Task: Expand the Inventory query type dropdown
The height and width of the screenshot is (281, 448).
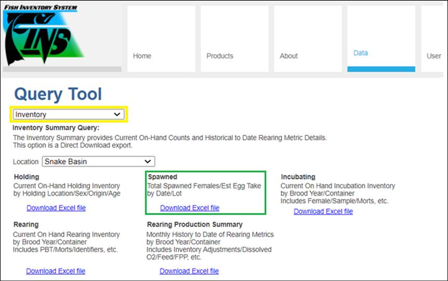Action: click(69, 114)
